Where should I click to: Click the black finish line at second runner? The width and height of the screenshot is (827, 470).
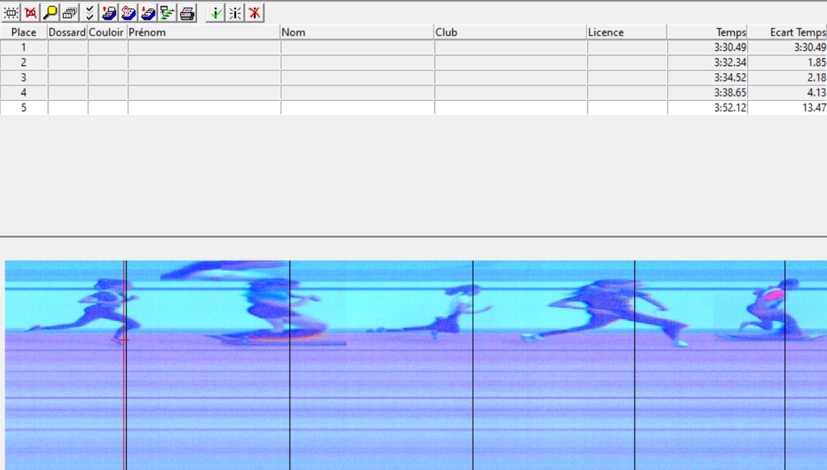pos(289,365)
